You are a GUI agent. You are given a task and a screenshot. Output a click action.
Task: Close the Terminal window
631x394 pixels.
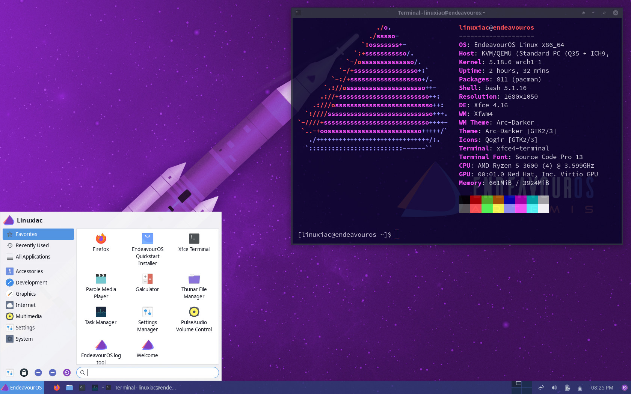616,13
